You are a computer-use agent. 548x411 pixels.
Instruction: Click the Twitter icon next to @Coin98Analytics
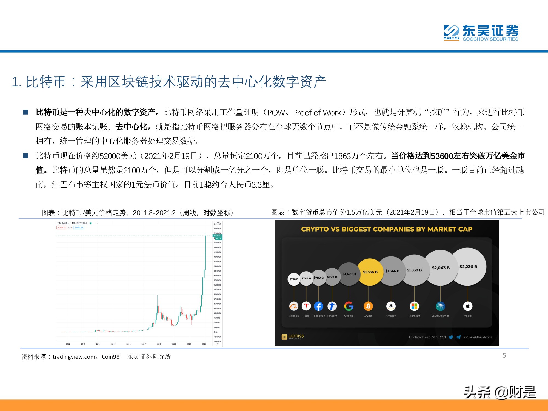tap(451, 337)
